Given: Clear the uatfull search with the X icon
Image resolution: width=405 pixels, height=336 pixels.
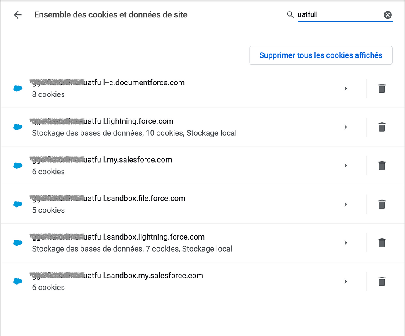Looking at the screenshot, I should click(x=388, y=15).
